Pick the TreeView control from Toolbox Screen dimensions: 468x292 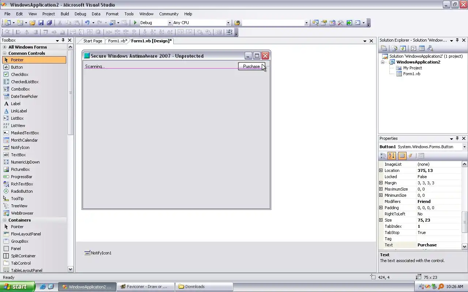point(34,206)
